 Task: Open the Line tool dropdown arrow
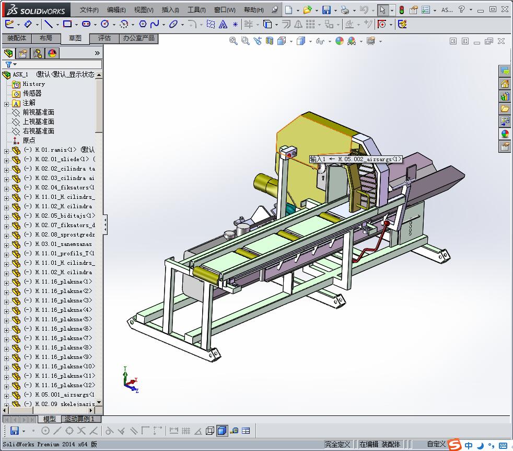click(57, 24)
